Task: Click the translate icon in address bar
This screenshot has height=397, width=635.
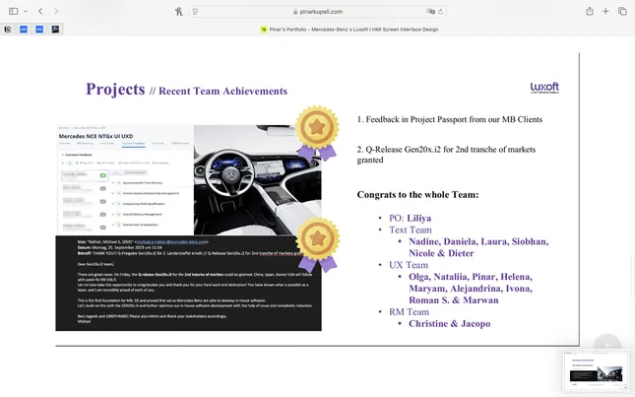Action: pyautogui.click(x=429, y=11)
